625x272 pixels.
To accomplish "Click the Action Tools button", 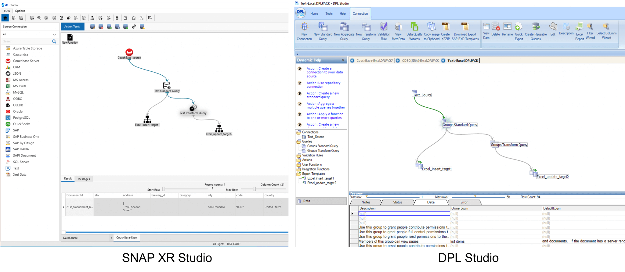I will click(72, 27).
